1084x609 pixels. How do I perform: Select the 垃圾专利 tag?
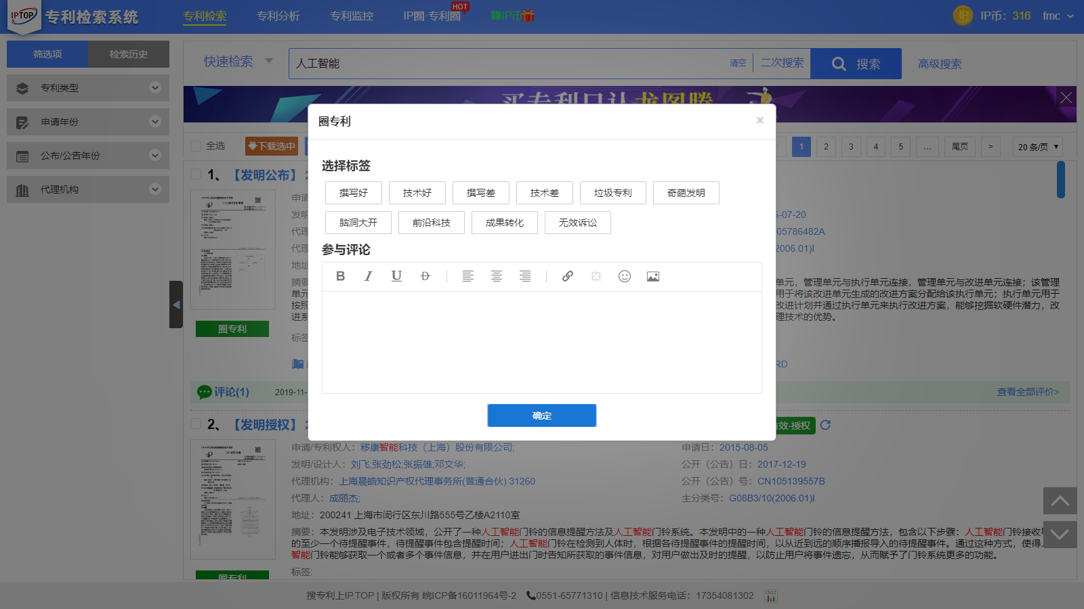pyautogui.click(x=613, y=193)
